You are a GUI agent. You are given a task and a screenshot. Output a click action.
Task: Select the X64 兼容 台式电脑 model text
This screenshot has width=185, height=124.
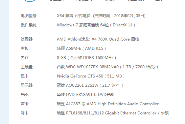[74, 16]
